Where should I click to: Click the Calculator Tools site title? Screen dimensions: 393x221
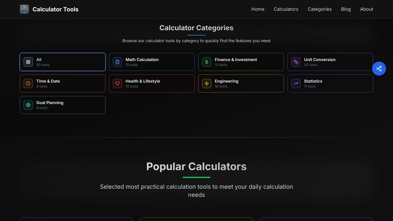pos(56,9)
